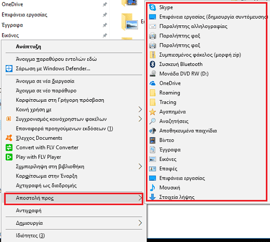Select Αποστολή προς menu entry
Image resolution: width=270 pixels, height=242 pixels.
coord(74,198)
